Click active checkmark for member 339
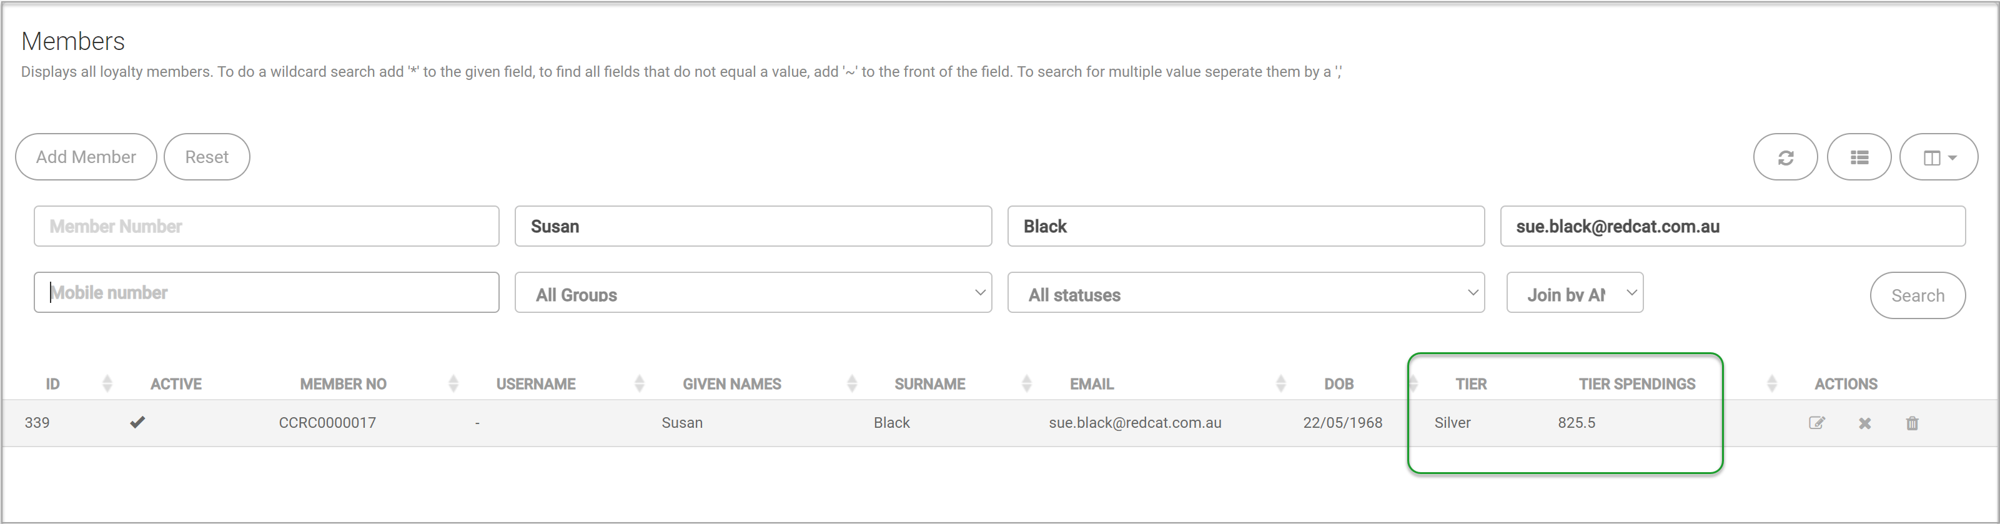The image size is (2000, 524). click(x=137, y=422)
